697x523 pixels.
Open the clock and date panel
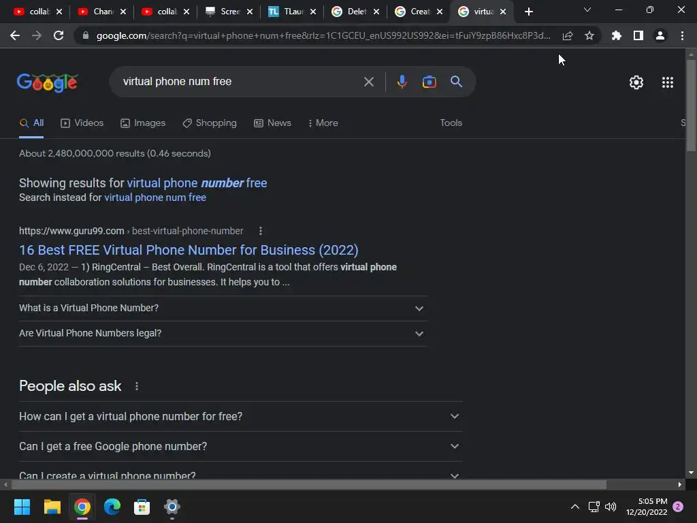(x=647, y=507)
